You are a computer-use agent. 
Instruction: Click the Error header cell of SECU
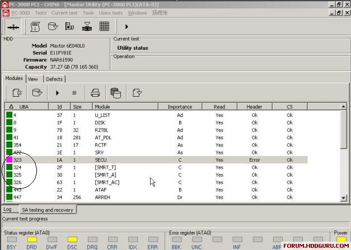(255, 160)
